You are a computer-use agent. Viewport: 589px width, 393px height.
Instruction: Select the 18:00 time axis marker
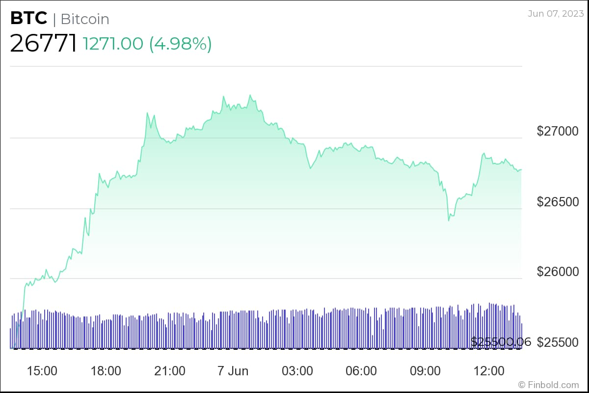pyautogui.click(x=106, y=370)
